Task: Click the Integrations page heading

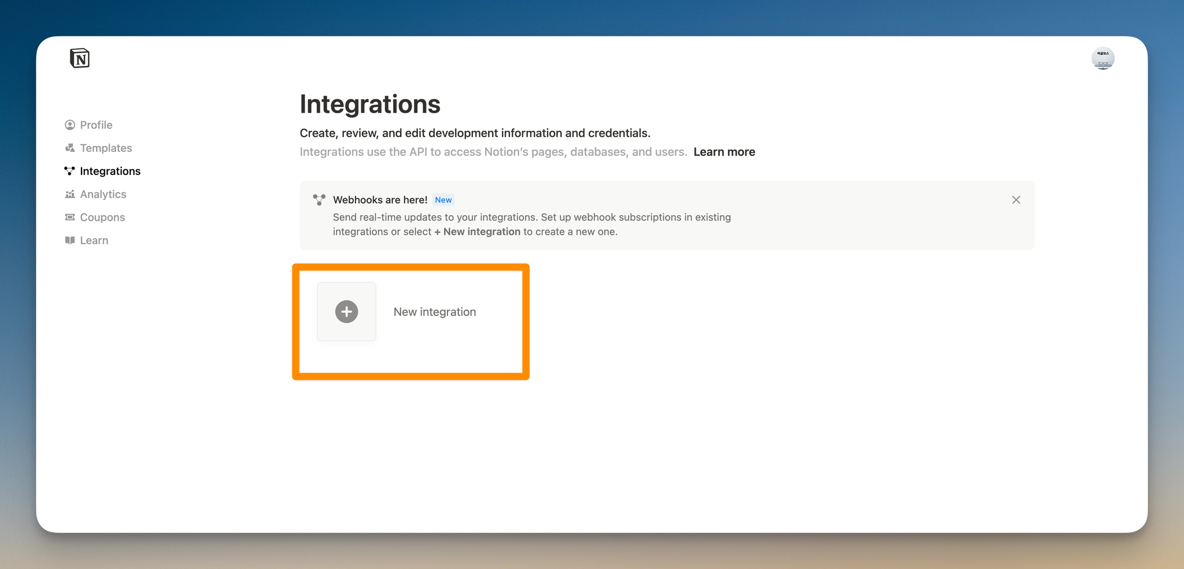Action: click(370, 105)
